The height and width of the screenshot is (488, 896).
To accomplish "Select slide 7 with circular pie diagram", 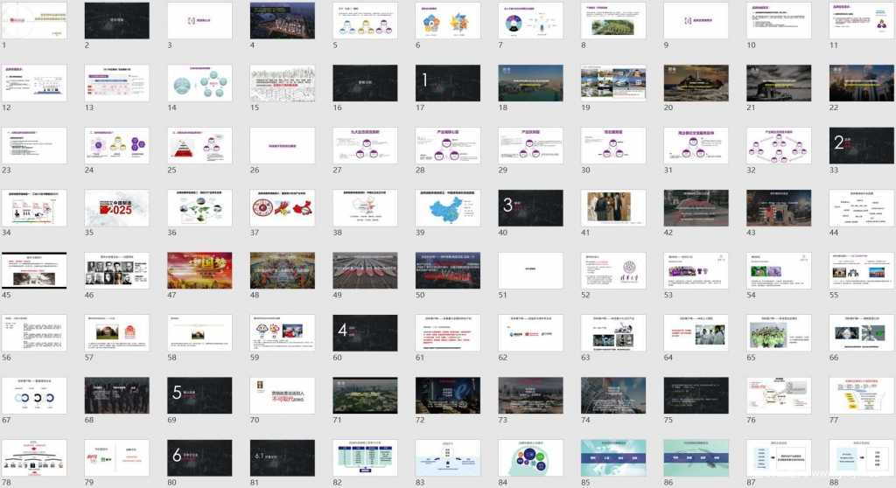I will pos(532,20).
